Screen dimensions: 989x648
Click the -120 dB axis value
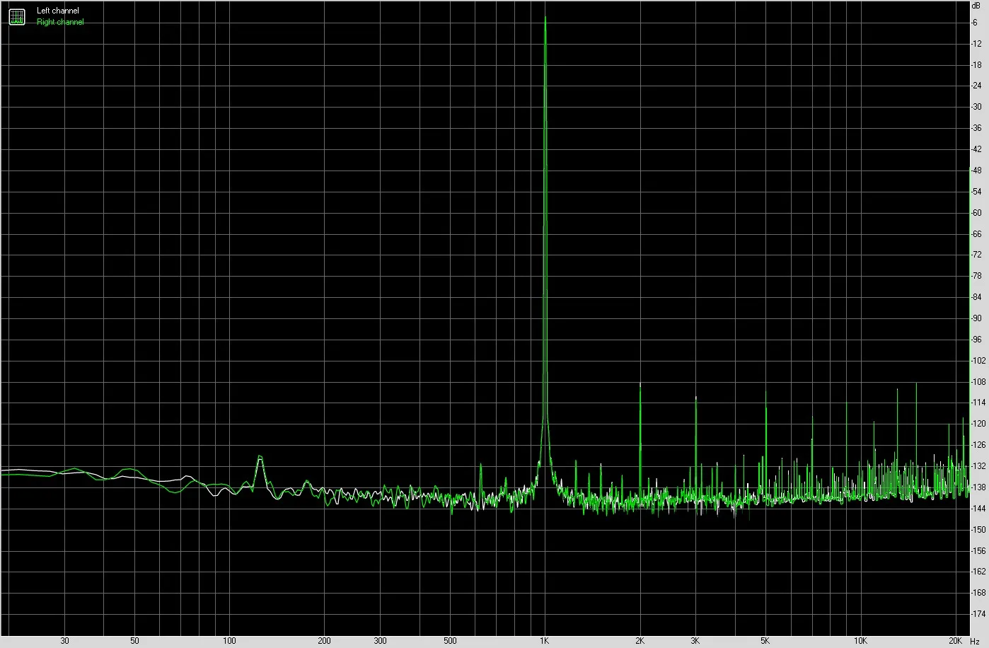tap(978, 424)
